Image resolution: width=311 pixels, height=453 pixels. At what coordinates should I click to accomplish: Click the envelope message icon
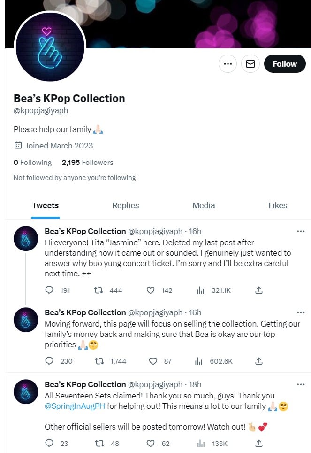tap(250, 64)
